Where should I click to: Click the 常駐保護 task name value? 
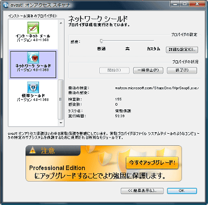[123, 111]
